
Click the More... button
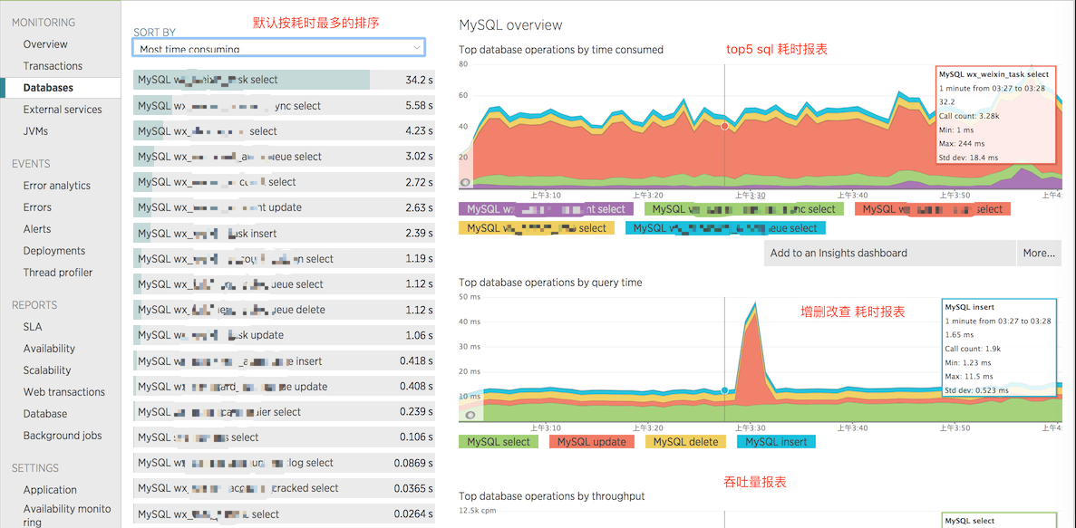[1039, 253]
